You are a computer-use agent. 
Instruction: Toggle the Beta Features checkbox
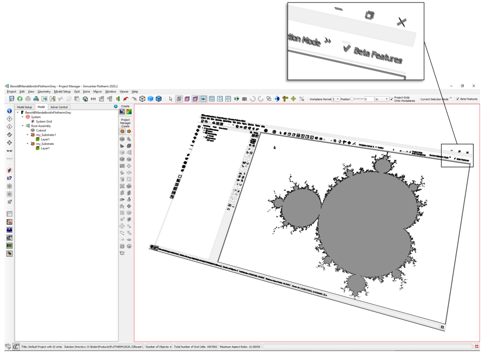pyautogui.click(x=458, y=99)
